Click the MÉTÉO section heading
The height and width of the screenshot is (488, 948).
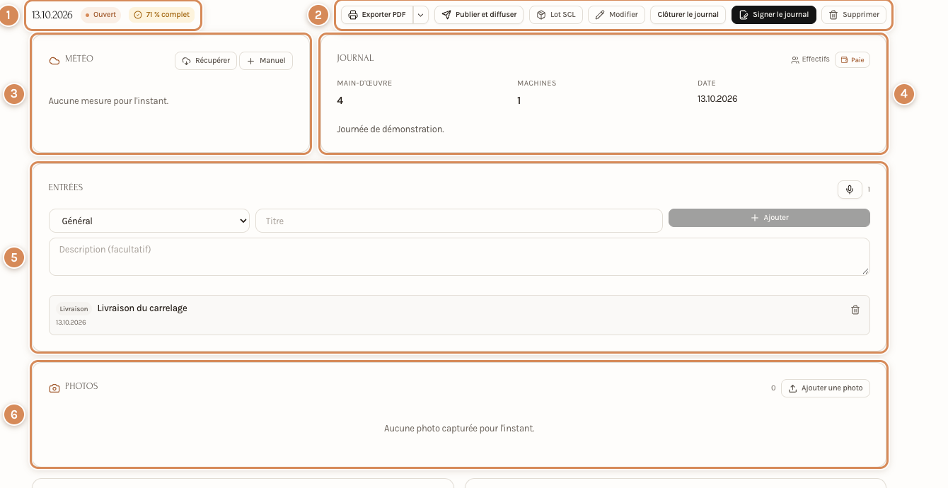coord(79,59)
